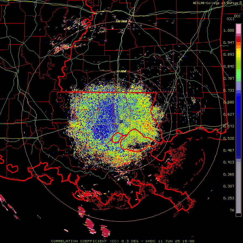Click the DCC product label
Viewport: 243px width, 243px height.
pyautogui.click(x=237, y=16)
